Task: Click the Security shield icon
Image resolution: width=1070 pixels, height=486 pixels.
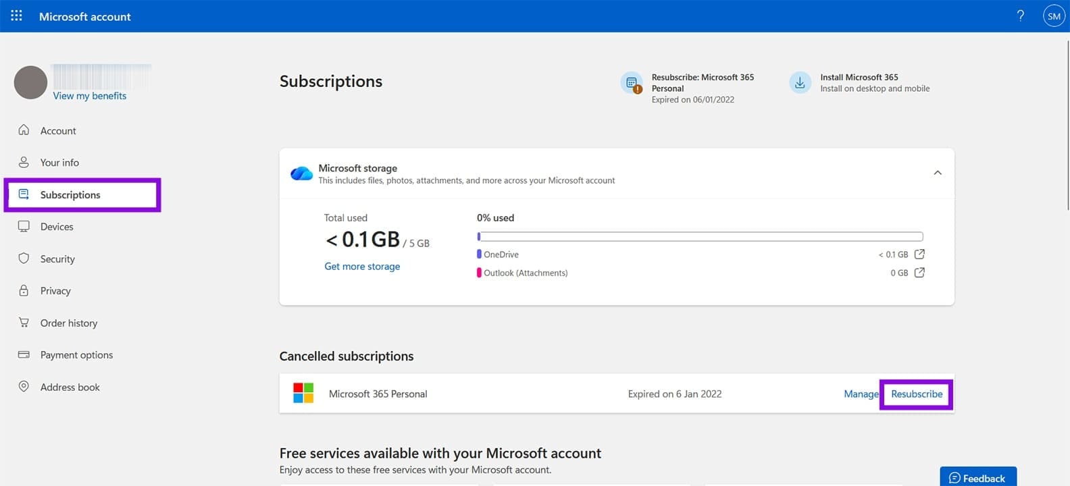Action: tap(24, 259)
